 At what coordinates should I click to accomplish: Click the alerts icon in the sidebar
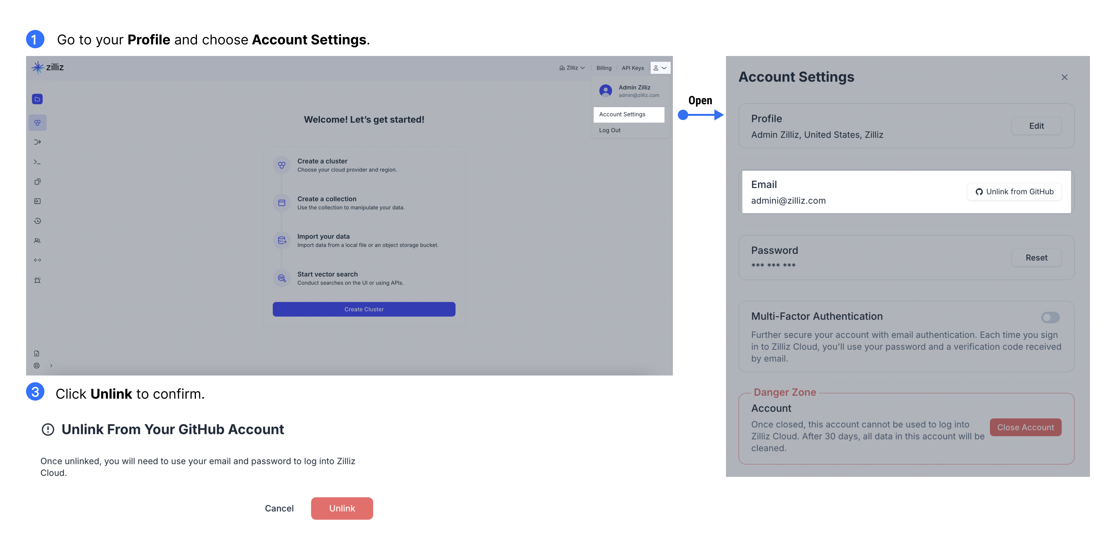click(x=37, y=280)
